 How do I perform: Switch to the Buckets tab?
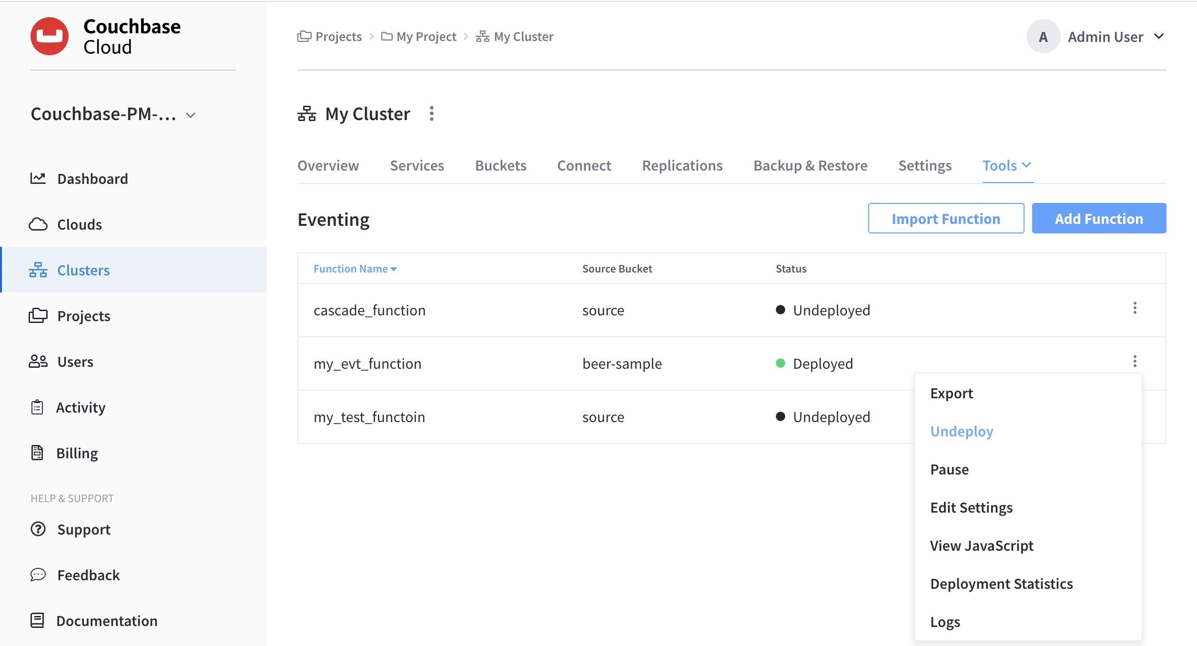(500, 165)
